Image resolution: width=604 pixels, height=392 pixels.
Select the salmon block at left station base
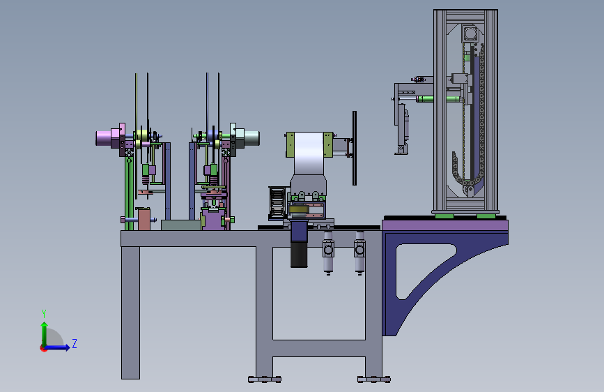point(144,219)
